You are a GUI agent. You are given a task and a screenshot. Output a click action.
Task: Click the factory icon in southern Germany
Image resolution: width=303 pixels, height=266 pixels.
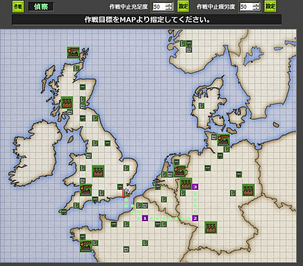[211, 228]
